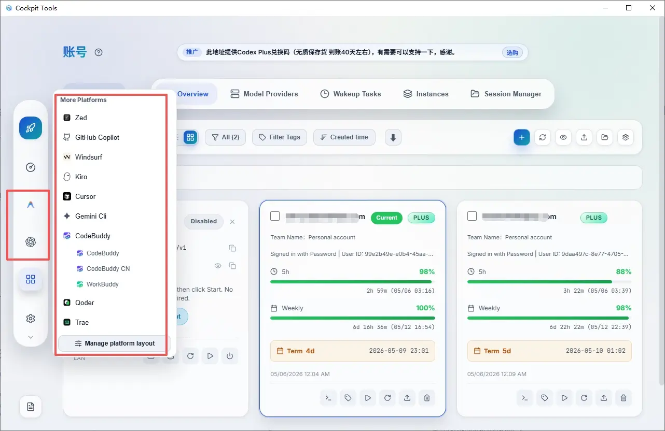Open the Created time sort dropdown
This screenshot has width=665, height=431.
click(x=344, y=137)
